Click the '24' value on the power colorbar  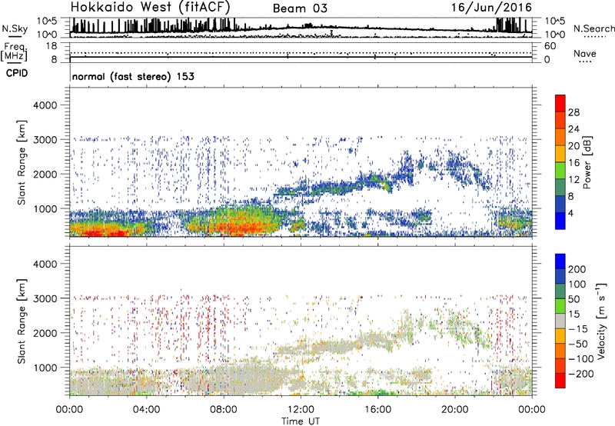point(573,129)
